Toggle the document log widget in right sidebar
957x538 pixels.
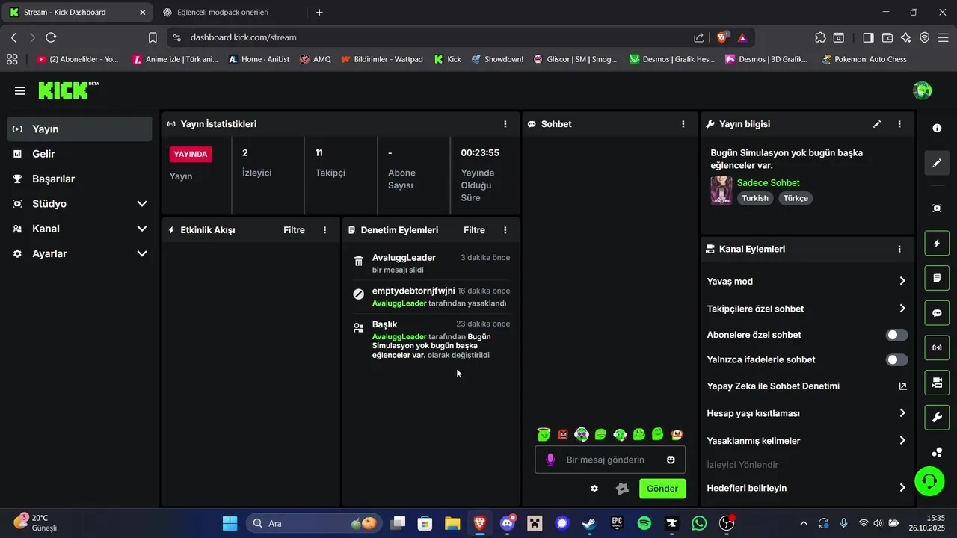pyautogui.click(x=937, y=278)
